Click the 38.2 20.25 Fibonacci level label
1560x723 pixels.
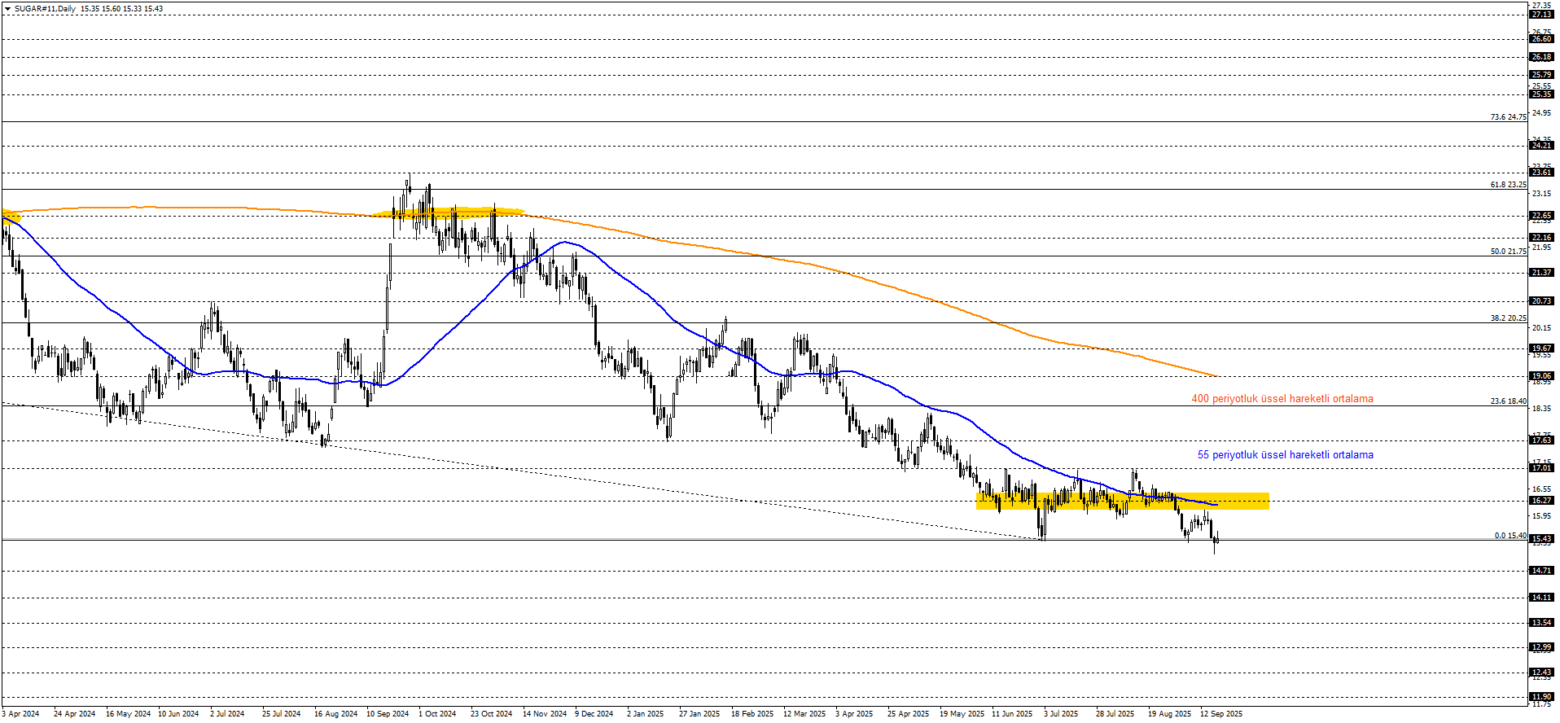click(x=1508, y=318)
